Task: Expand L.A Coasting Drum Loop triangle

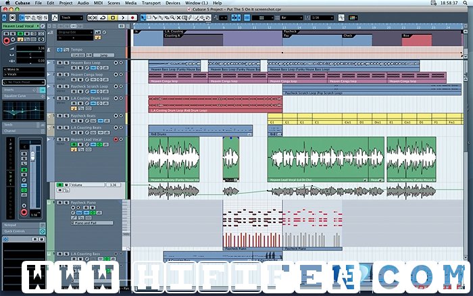Action: (x=49, y=98)
